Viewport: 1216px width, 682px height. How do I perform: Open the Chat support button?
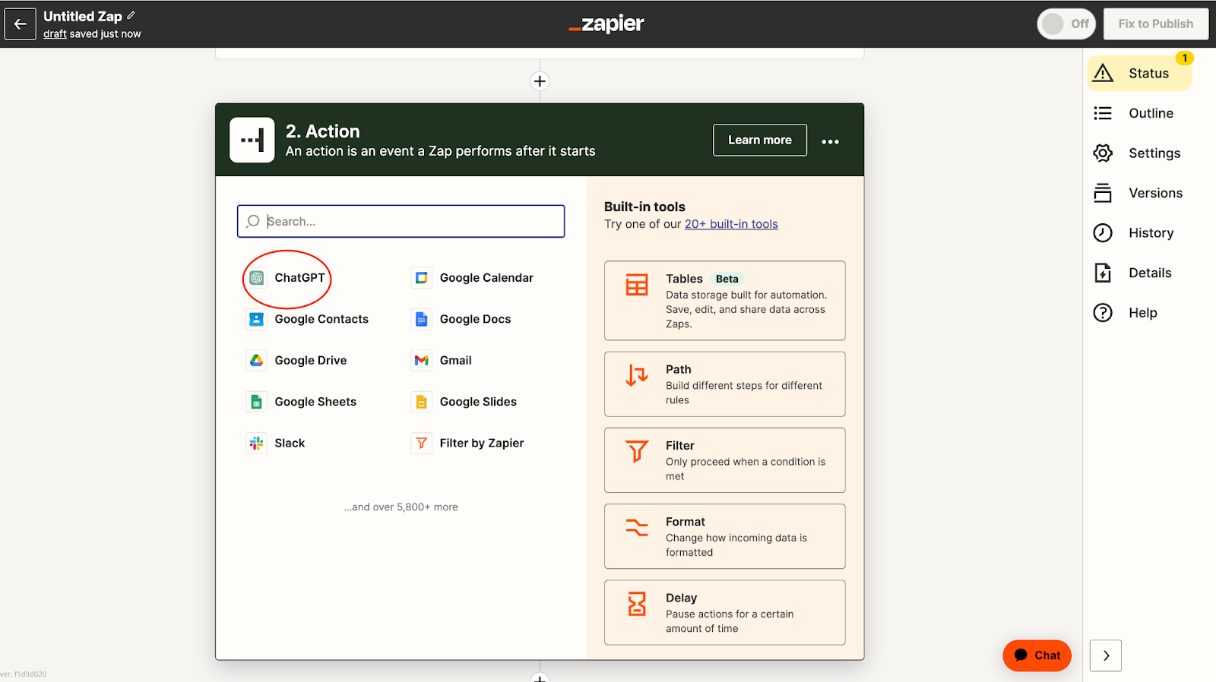[1037, 655]
